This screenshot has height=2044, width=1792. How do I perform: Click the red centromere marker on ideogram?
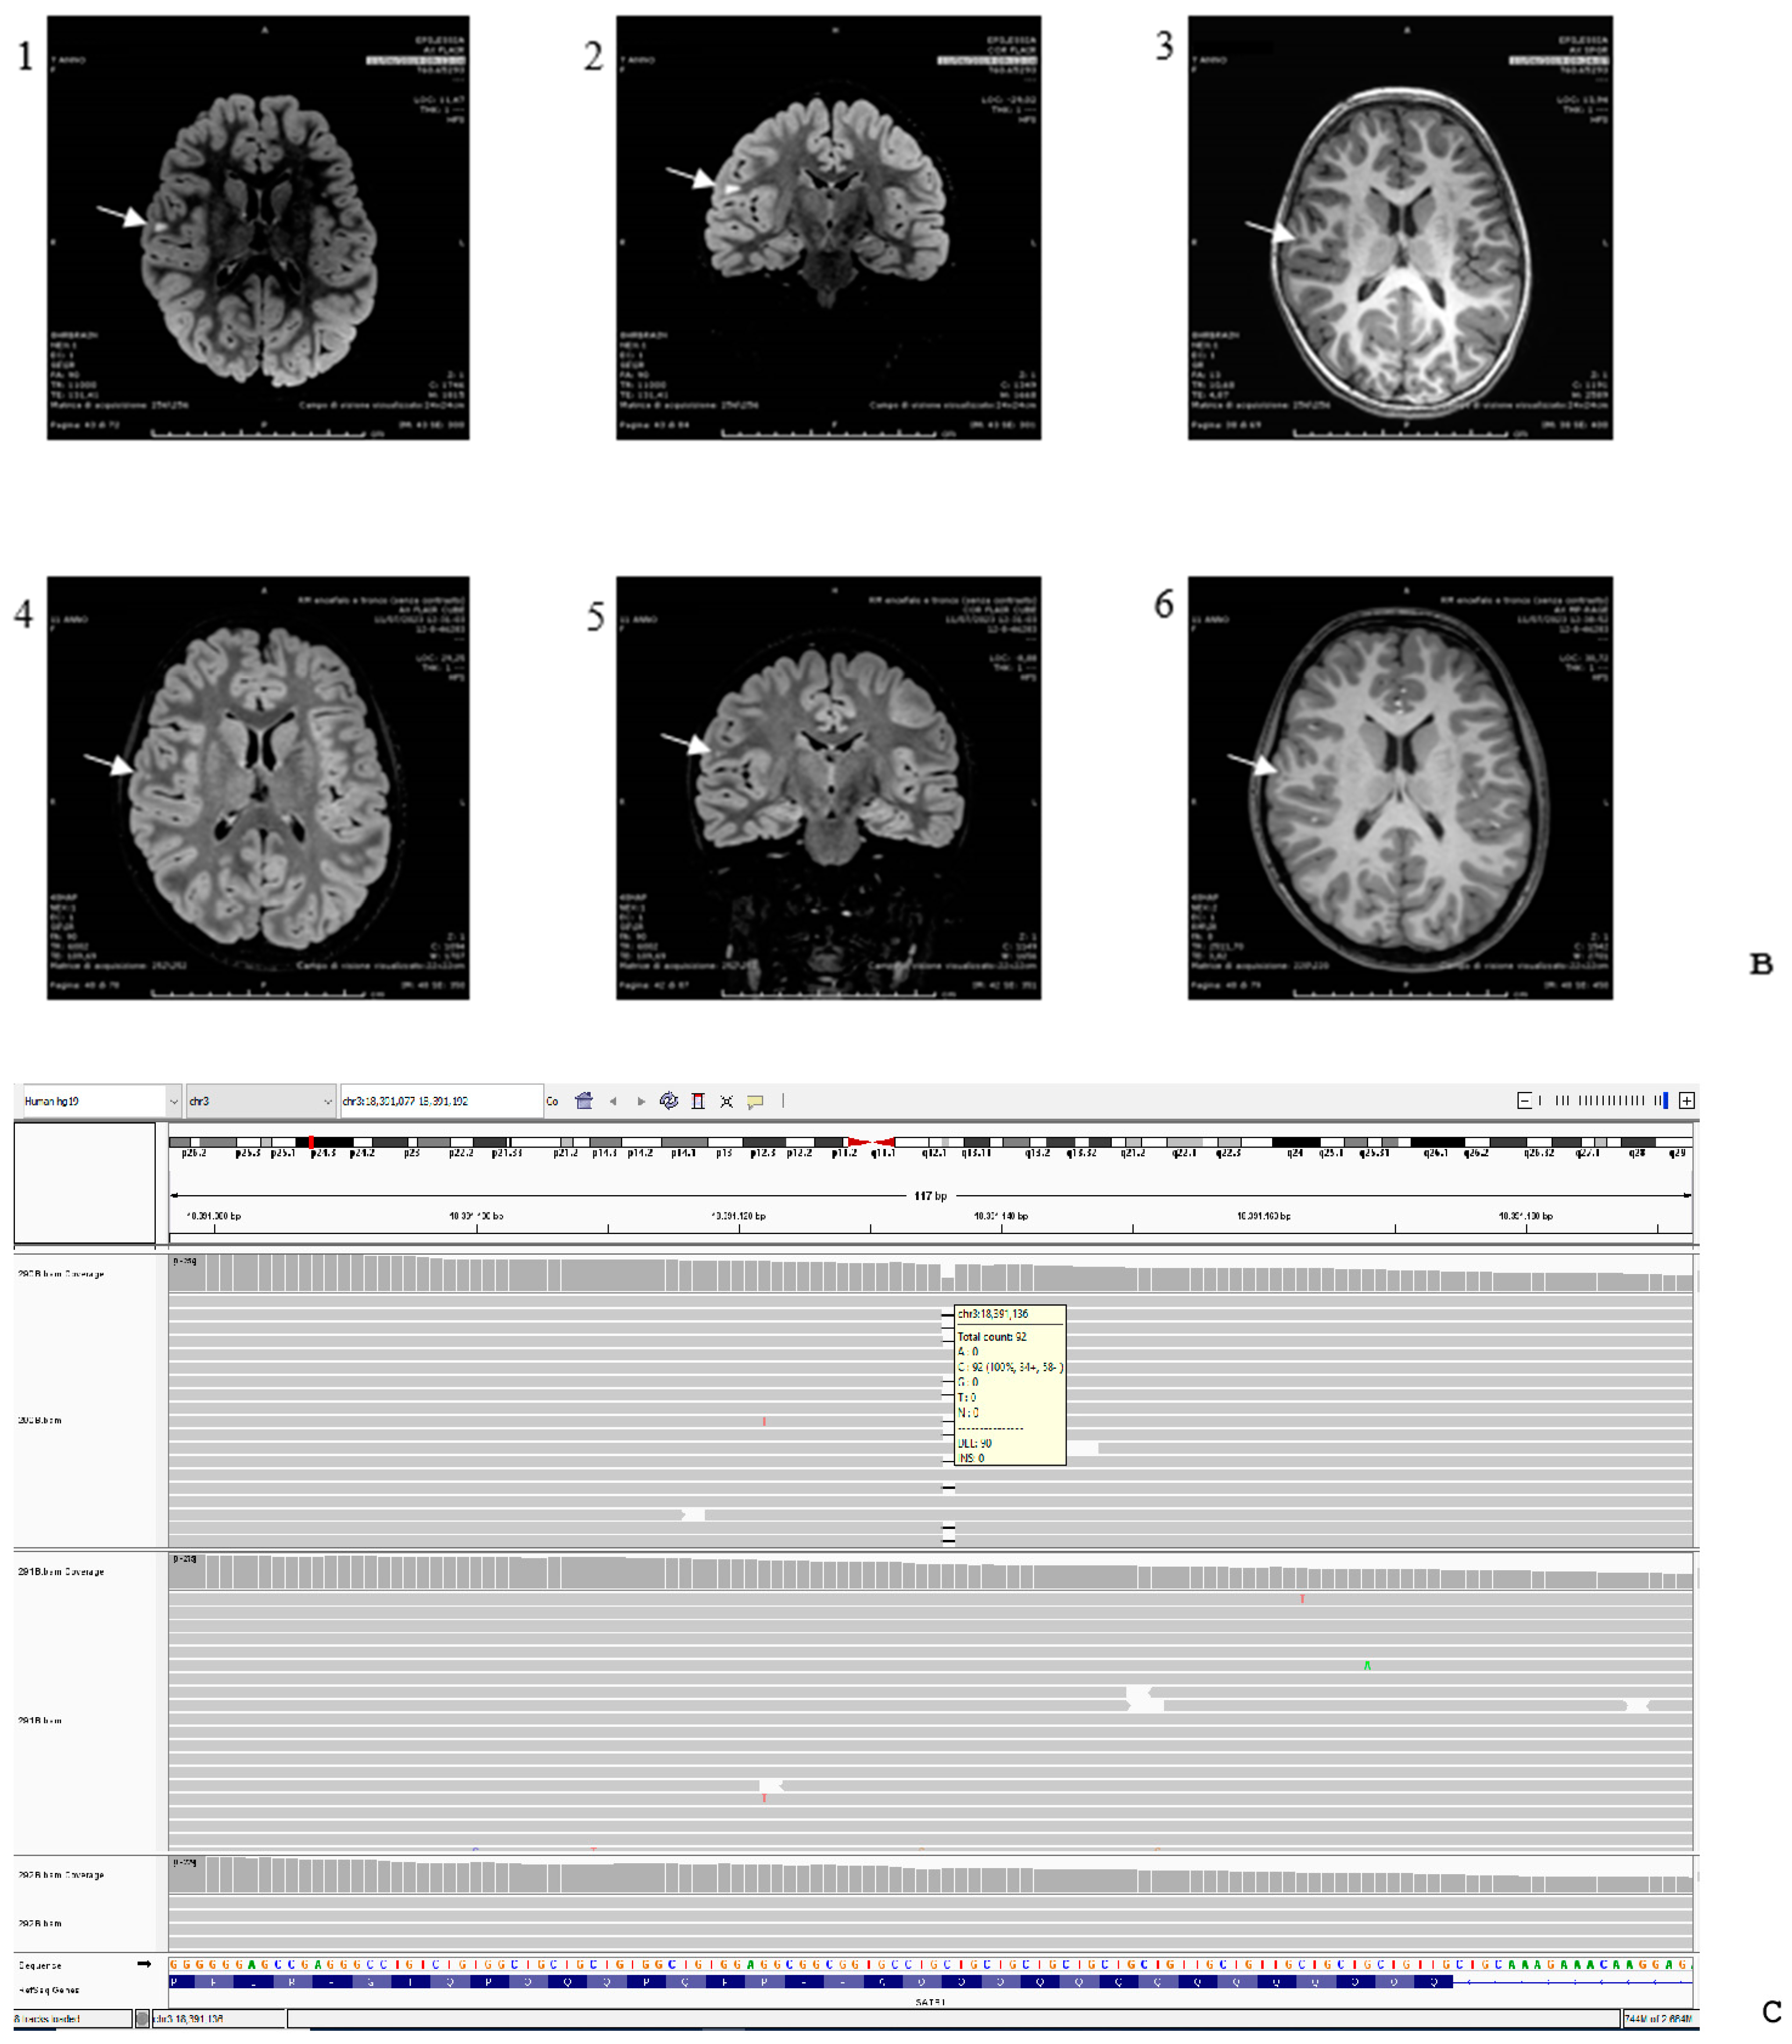coord(871,1142)
